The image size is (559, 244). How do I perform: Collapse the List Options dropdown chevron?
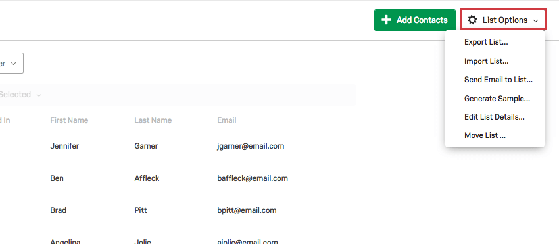(x=535, y=20)
